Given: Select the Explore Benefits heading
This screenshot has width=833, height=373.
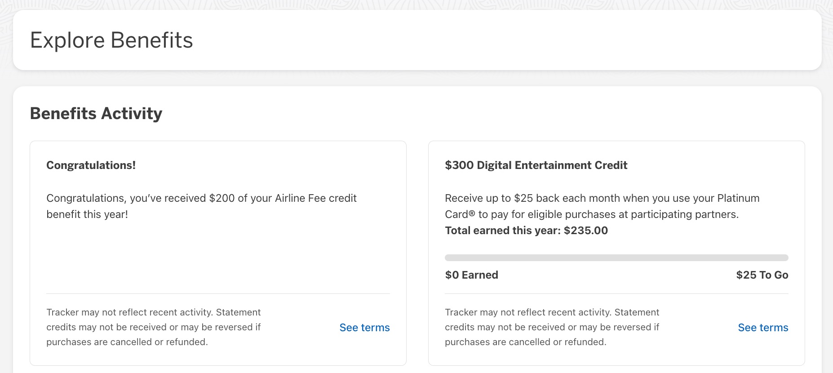Looking at the screenshot, I should [111, 40].
